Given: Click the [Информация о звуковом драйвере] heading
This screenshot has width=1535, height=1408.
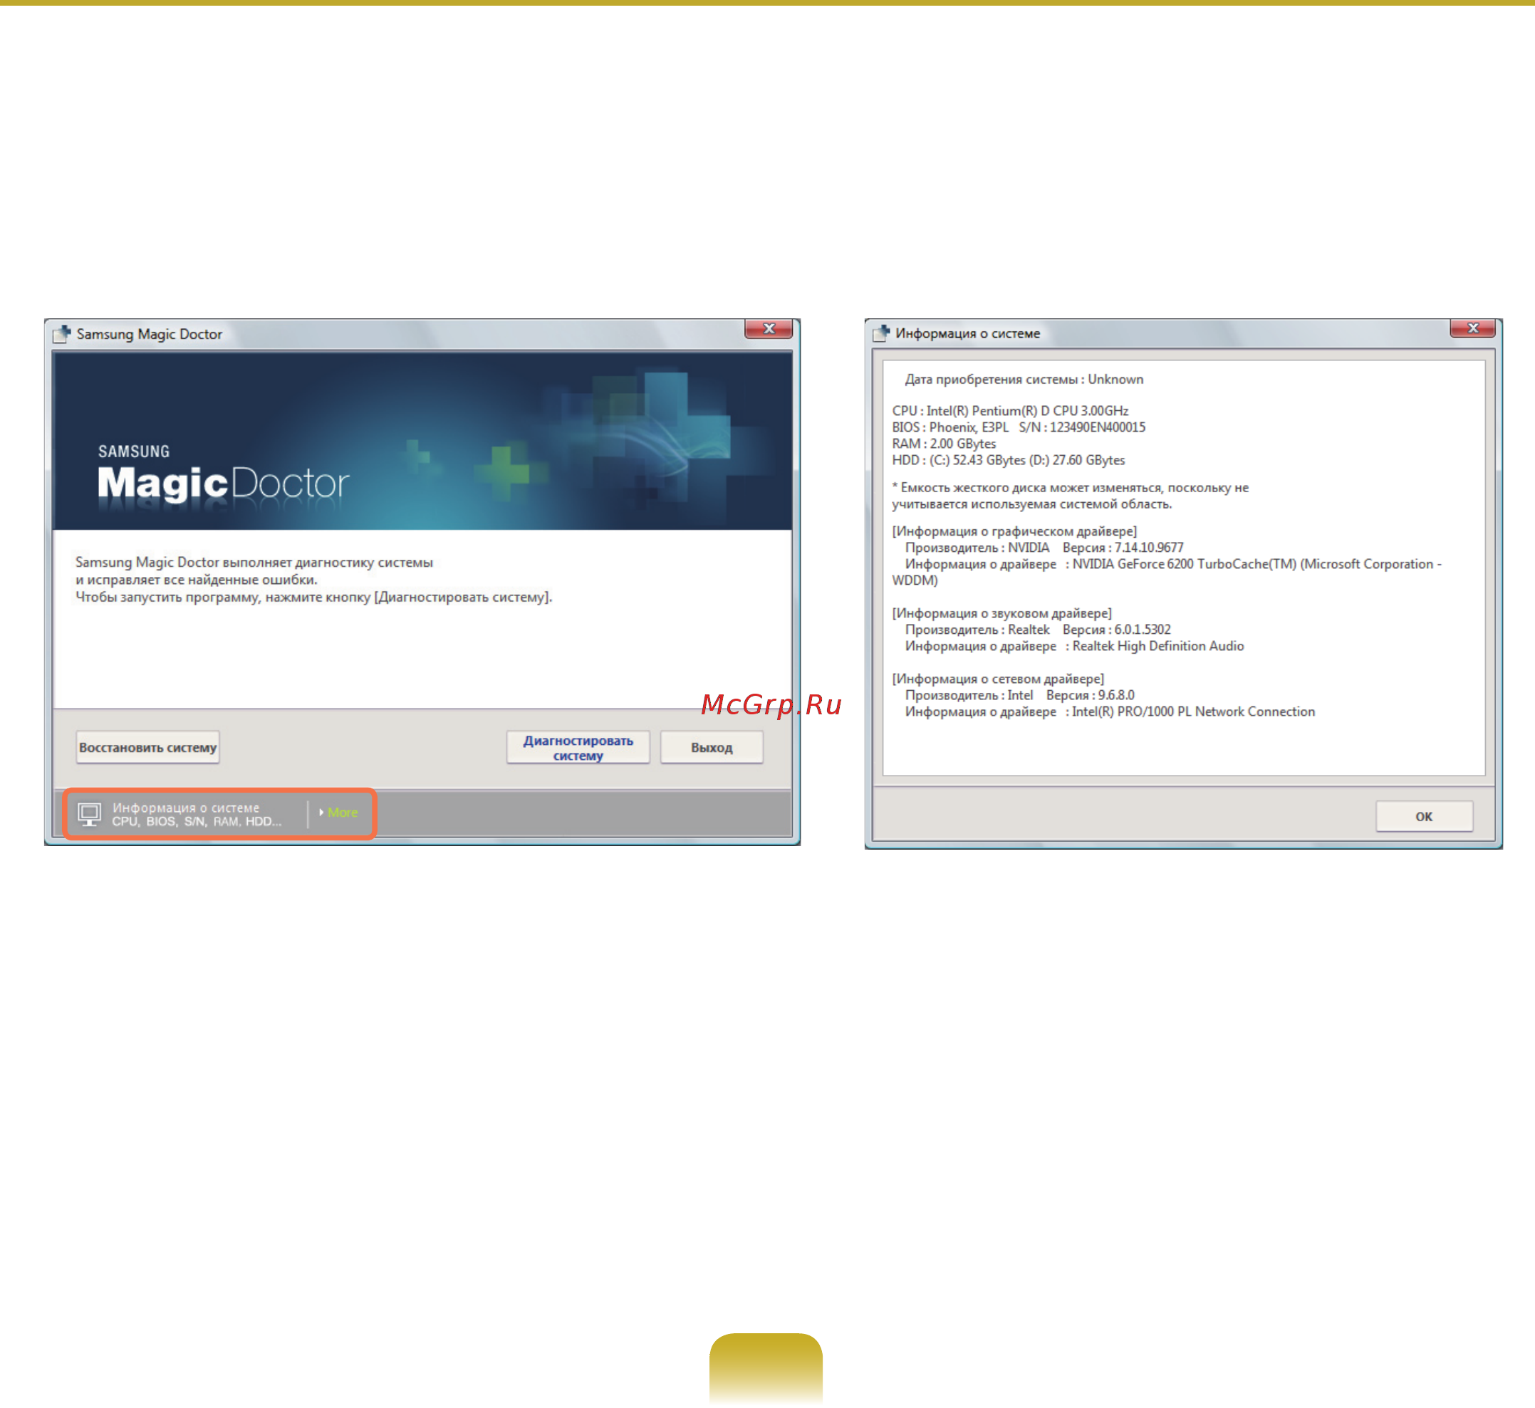Looking at the screenshot, I should 1001,613.
